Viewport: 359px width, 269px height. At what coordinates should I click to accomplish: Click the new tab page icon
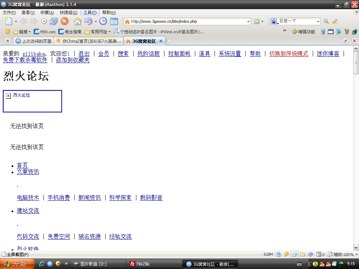8,21
